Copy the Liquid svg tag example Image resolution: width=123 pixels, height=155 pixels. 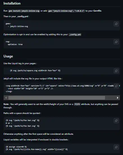[116, 71]
